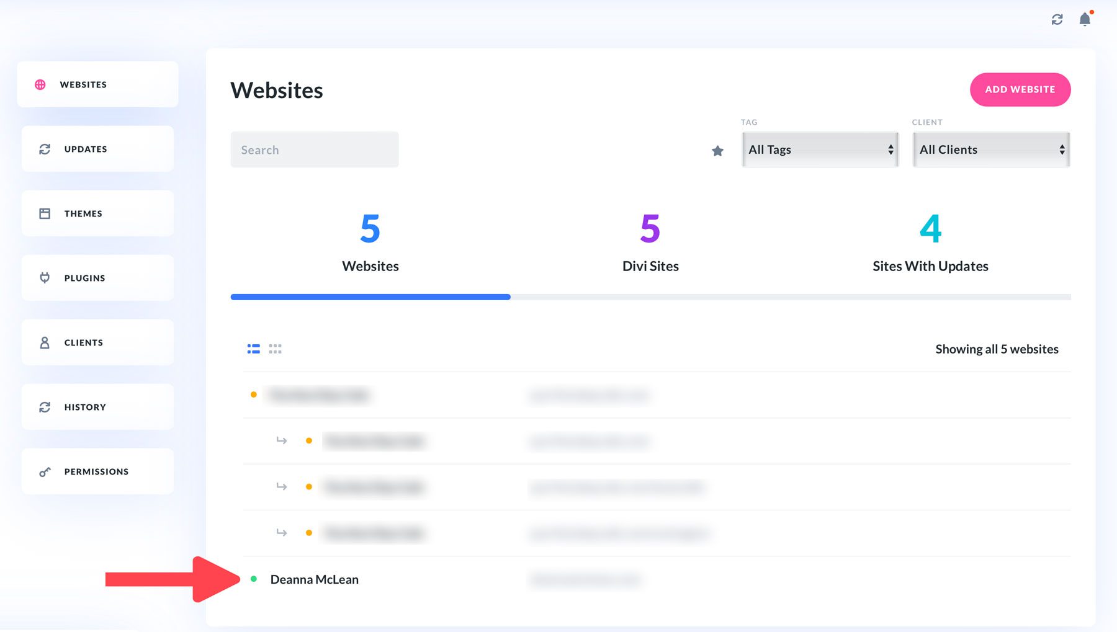Open the All Tags dropdown
This screenshot has width=1117, height=632.
pyautogui.click(x=820, y=149)
